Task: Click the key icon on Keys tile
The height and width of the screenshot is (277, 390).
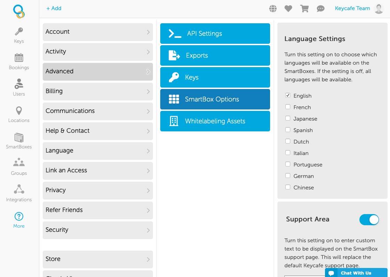Action: [174, 78]
